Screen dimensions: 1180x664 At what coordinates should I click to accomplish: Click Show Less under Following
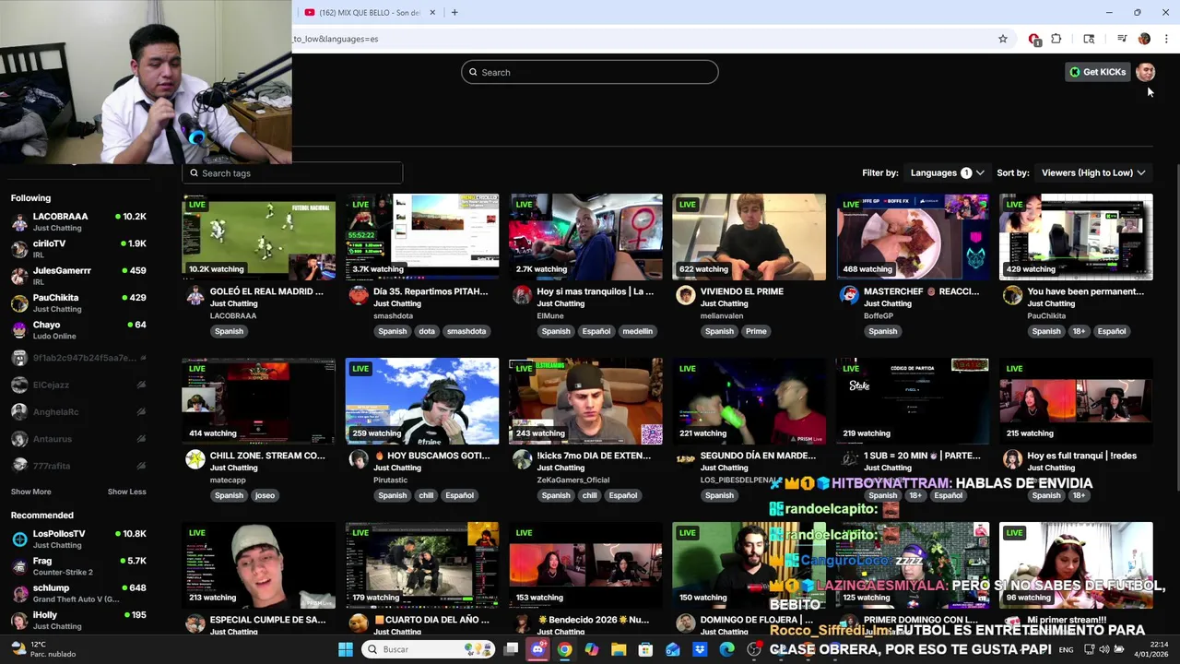pyautogui.click(x=126, y=492)
